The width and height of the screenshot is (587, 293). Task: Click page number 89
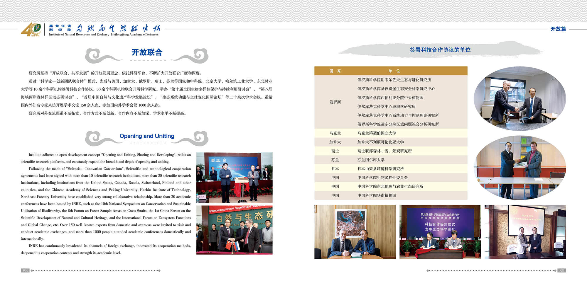point(561,270)
